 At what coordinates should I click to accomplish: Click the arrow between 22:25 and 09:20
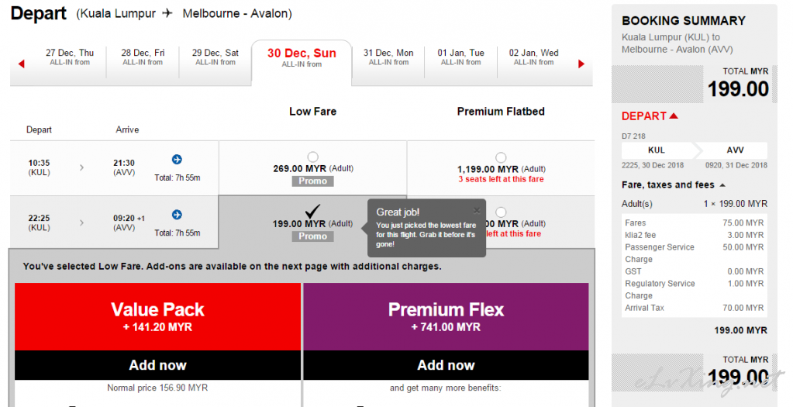81,222
